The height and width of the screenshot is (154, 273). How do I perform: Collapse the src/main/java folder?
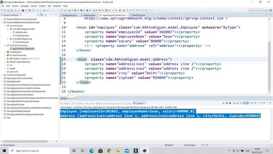pos(5,26)
